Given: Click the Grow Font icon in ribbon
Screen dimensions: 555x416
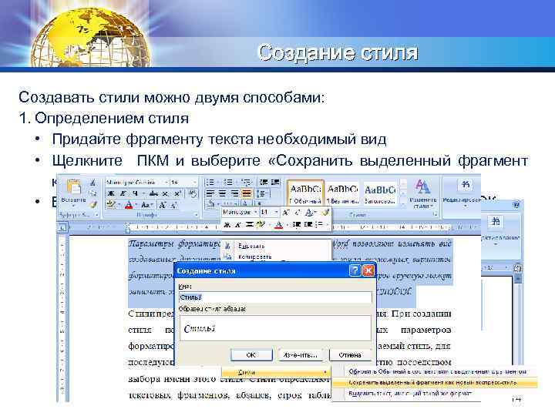Looking at the screenshot, I should [x=162, y=204].
